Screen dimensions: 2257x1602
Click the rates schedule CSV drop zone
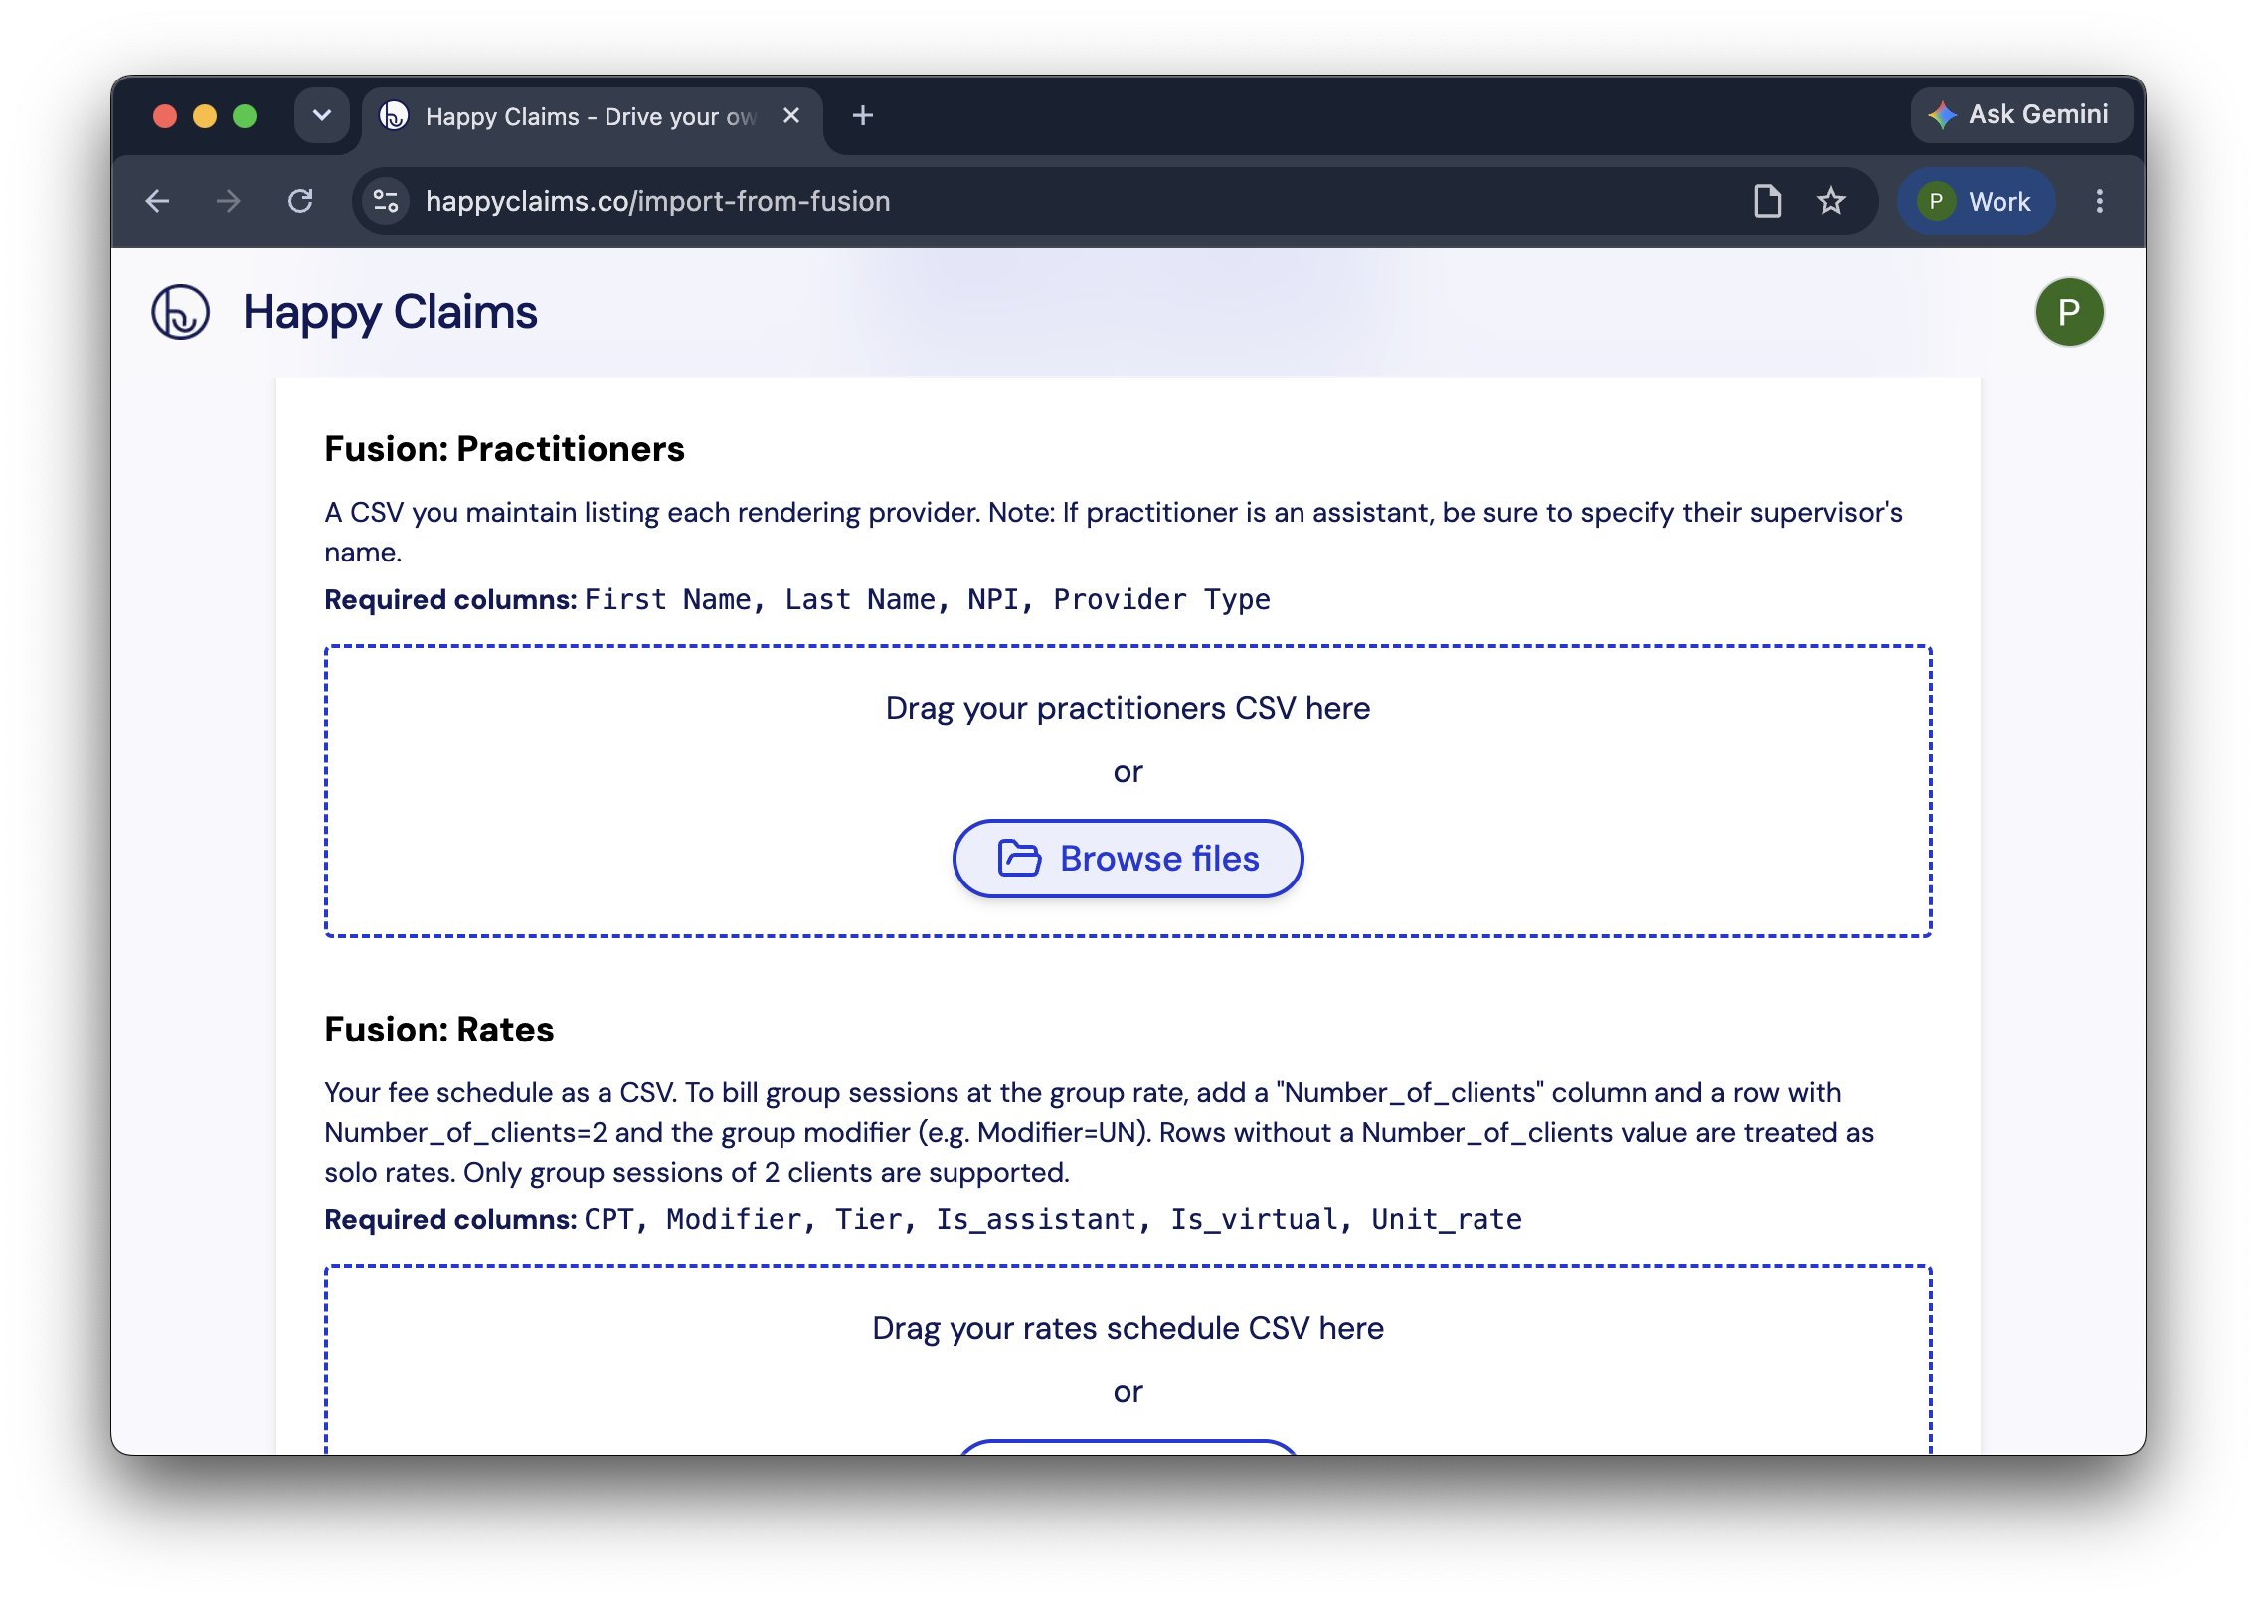coord(1128,1360)
